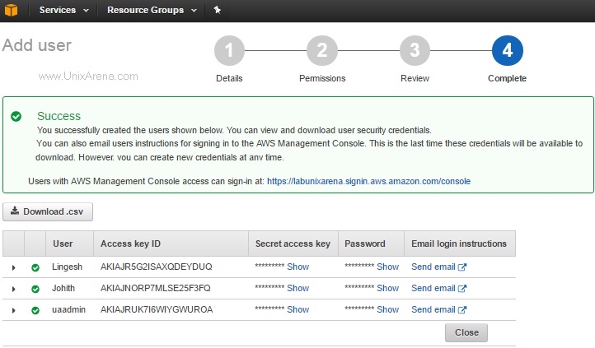Click the green status check for uaadmin
Image resolution: width=595 pixels, height=348 pixels.
coord(35,310)
